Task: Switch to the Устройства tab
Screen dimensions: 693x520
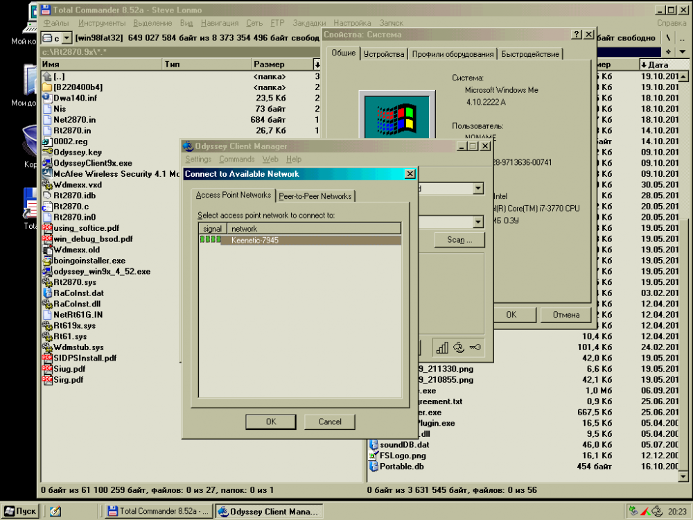Action: [383, 54]
